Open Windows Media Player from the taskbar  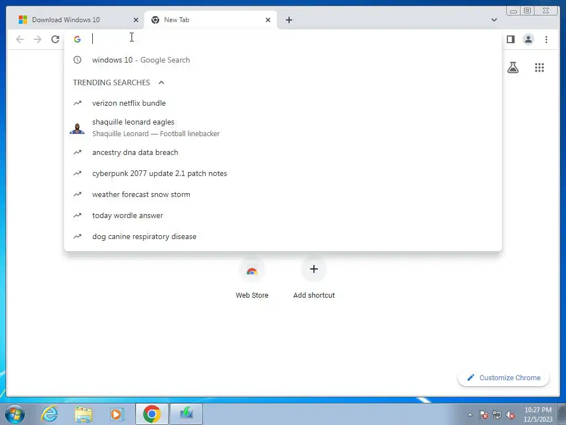pyautogui.click(x=117, y=414)
